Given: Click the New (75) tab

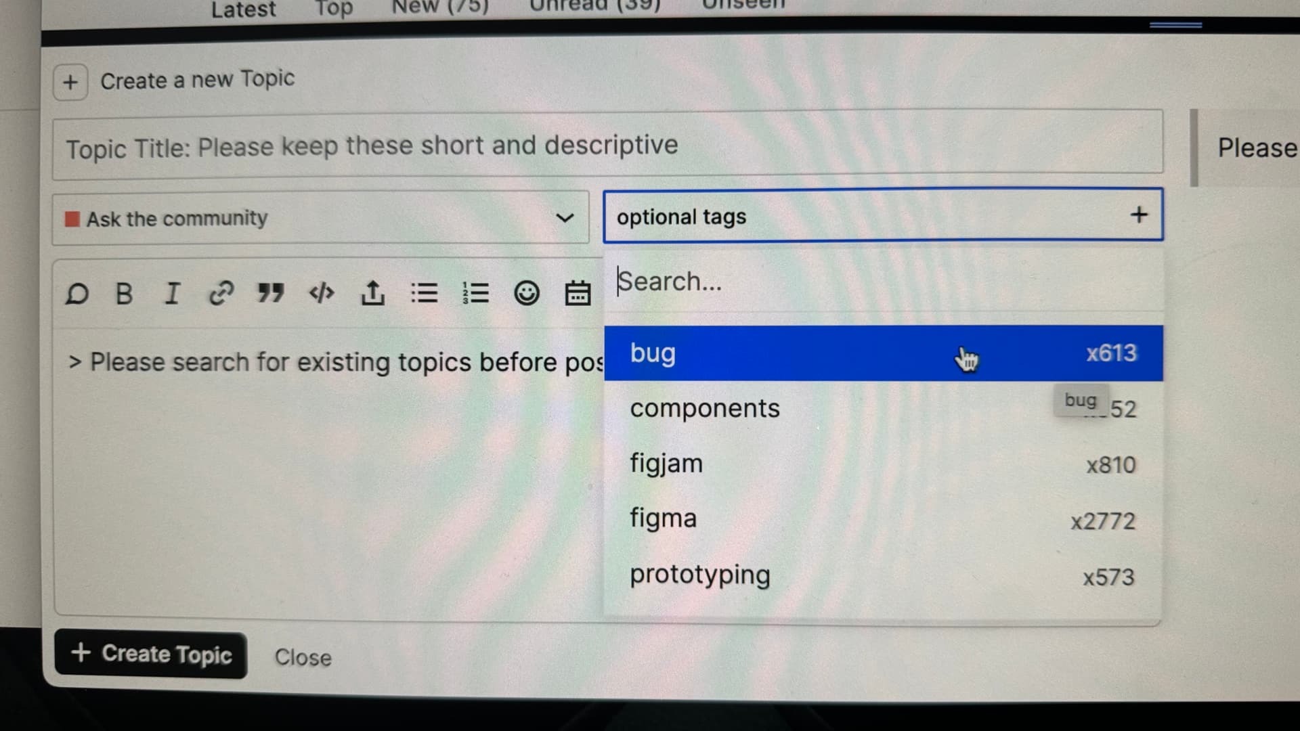Looking at the screenshot, I should click(x=438, y=7).
